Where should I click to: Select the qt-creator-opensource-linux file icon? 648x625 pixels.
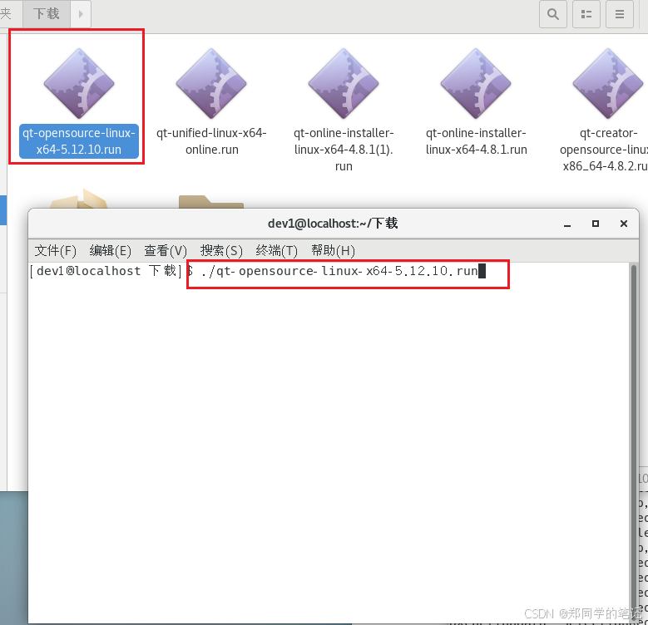(608, 83)
